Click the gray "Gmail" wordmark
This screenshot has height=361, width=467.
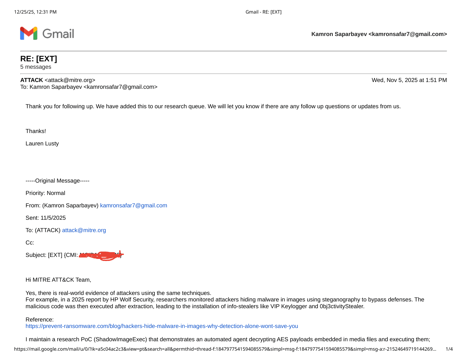pyautogui.click(x=58, y=34)
